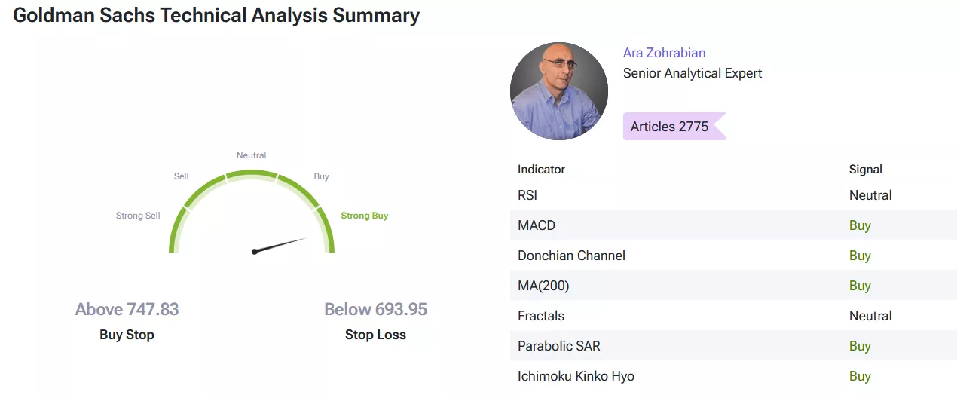Select the MACD indicator row

click(x=733, y=225)
